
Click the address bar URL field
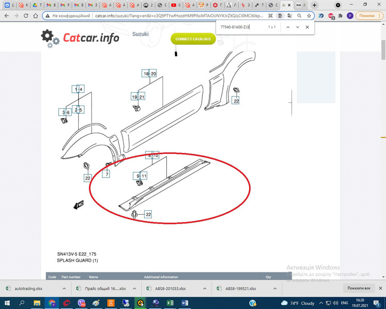[x=180, y=15]
